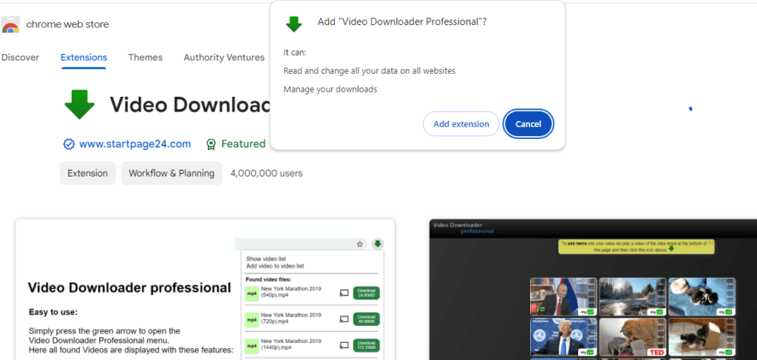757x360 pixels.
Task: Click the green arrow icon in the dialog
Action: [x=293, y=24]
